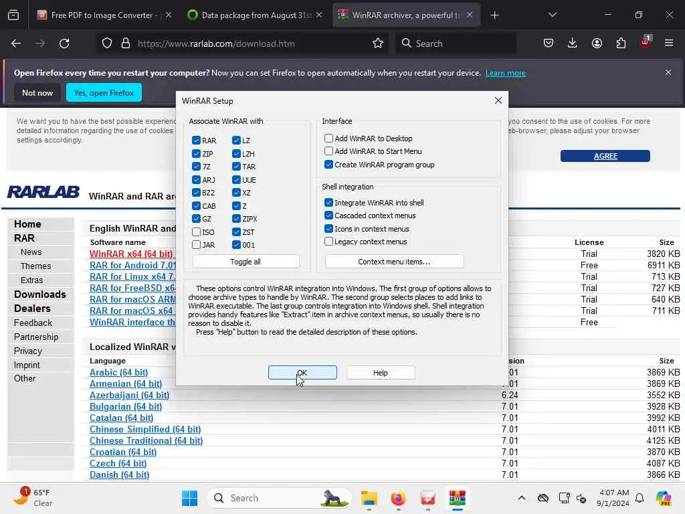Click Yes, open Firefox button
The image size is (685, 514).
click(x=104, y=92)
